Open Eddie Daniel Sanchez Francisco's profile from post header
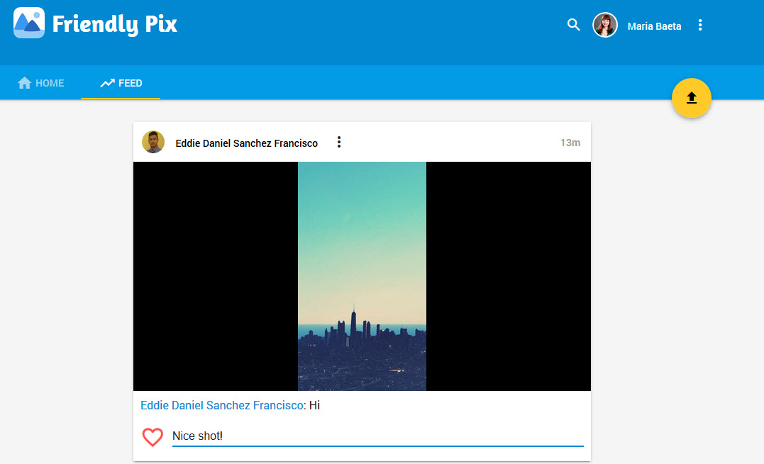 point(246,143)
